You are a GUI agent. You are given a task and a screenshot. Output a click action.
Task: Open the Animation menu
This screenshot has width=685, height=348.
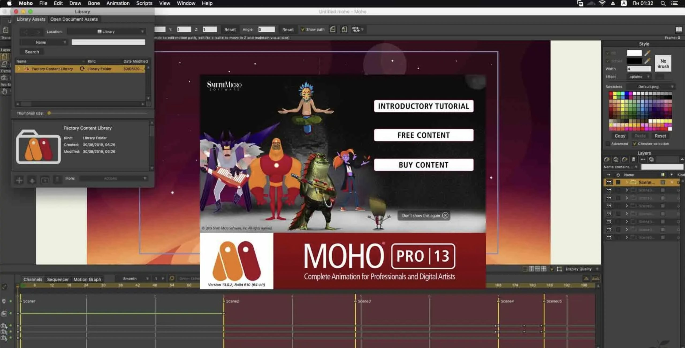point(118,3)
